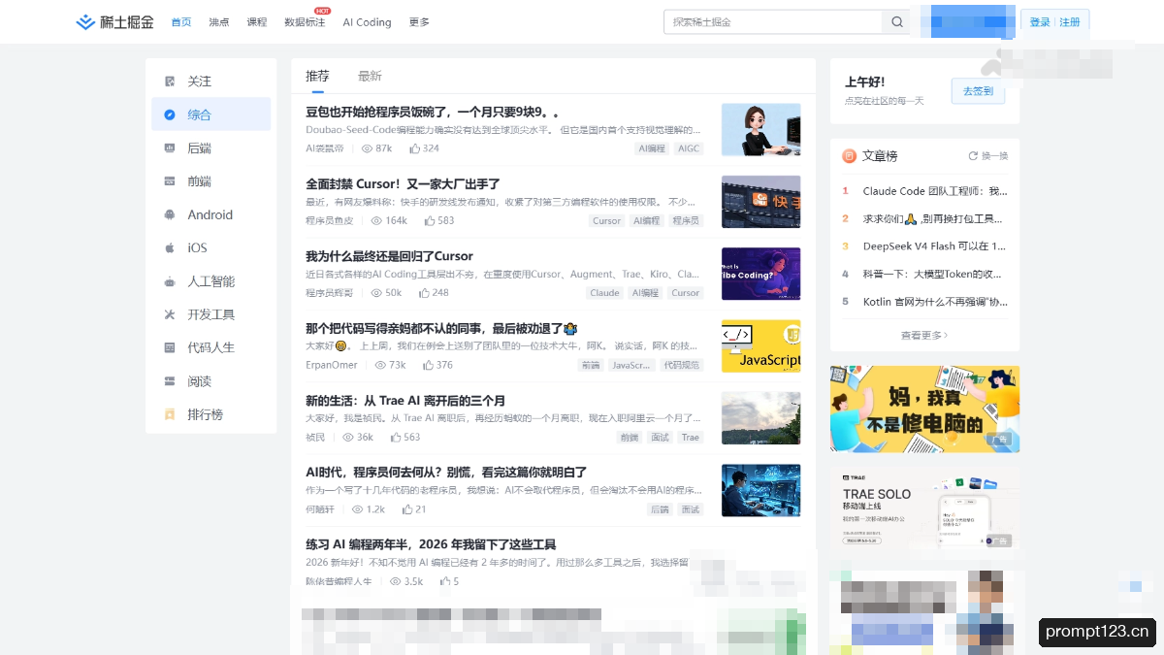Open the 关注 feed in the sidebar

coord(210,82)
